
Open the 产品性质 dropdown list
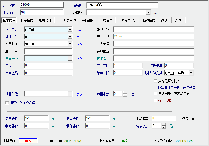click(x=70, y=44)
